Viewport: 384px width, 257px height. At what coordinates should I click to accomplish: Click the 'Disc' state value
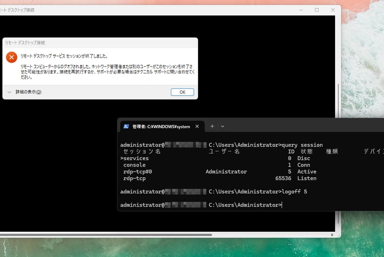[304, 159]
